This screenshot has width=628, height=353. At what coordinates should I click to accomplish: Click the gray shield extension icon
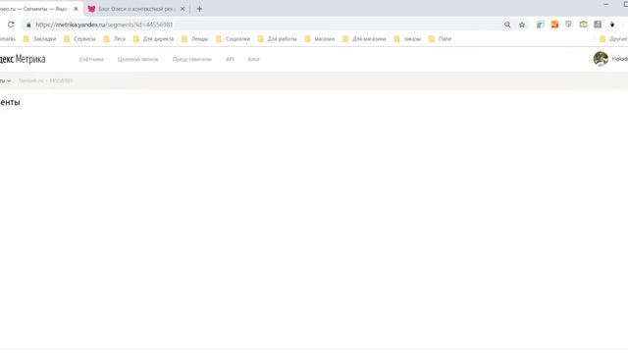pyautogui.click(x=569, y=25)
